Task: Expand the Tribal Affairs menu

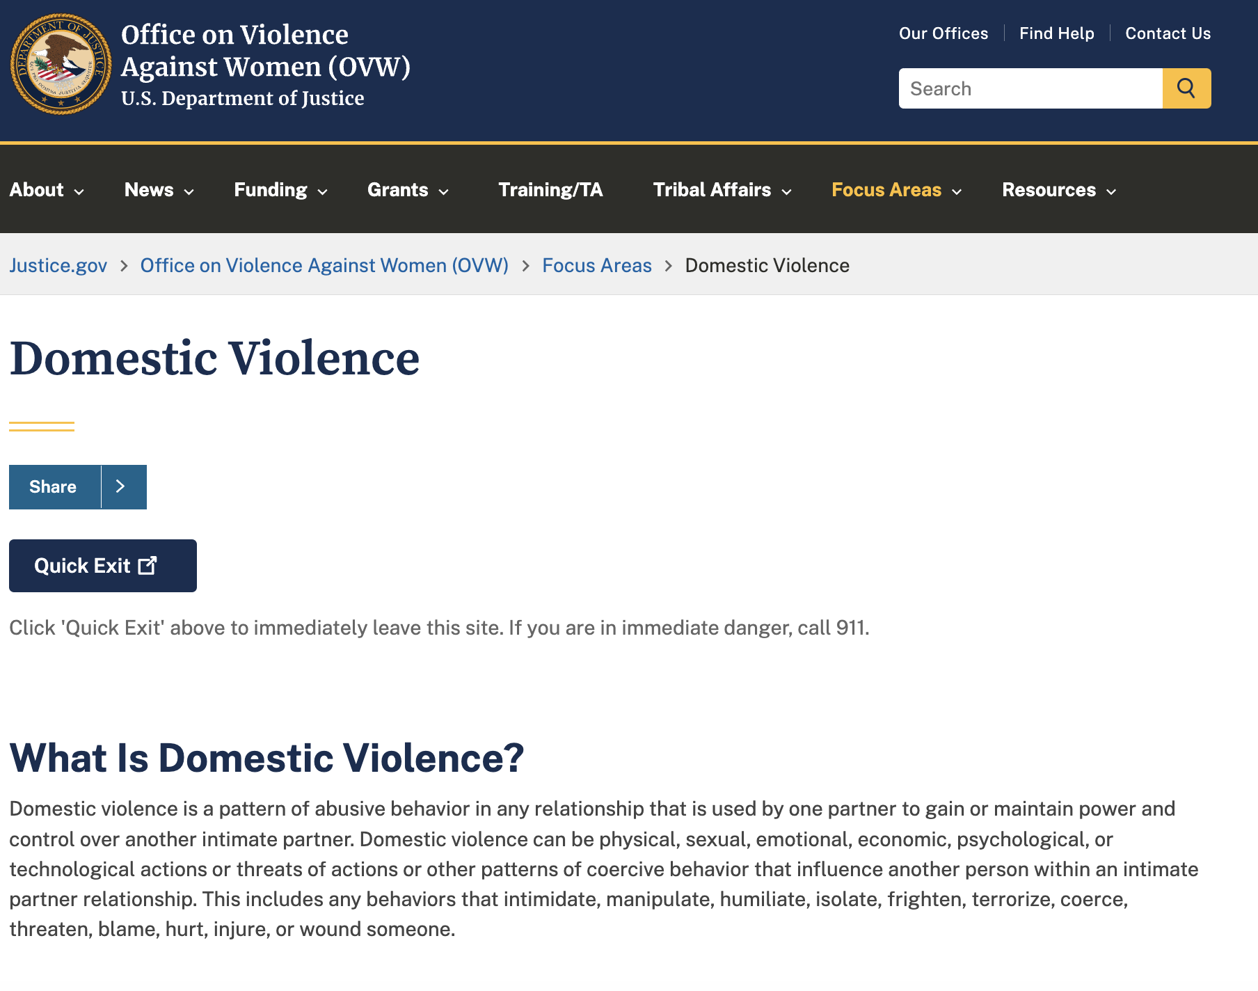Action: (722, 190)
